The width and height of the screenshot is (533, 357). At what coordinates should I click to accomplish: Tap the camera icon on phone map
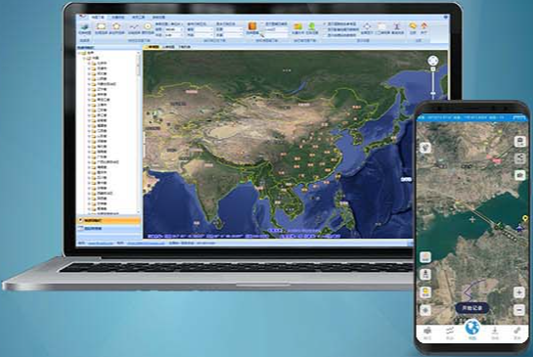519,175
